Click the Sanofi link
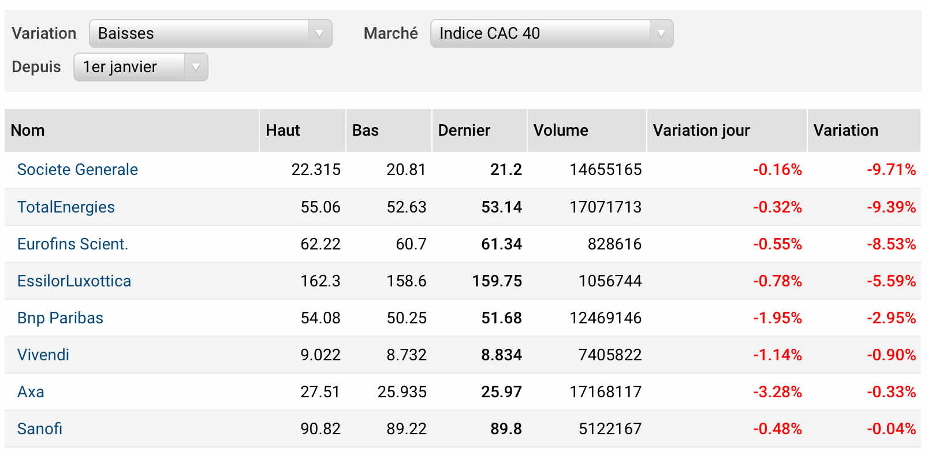The width and height of the screenshot is (928, 451). [x=40, y=428]
